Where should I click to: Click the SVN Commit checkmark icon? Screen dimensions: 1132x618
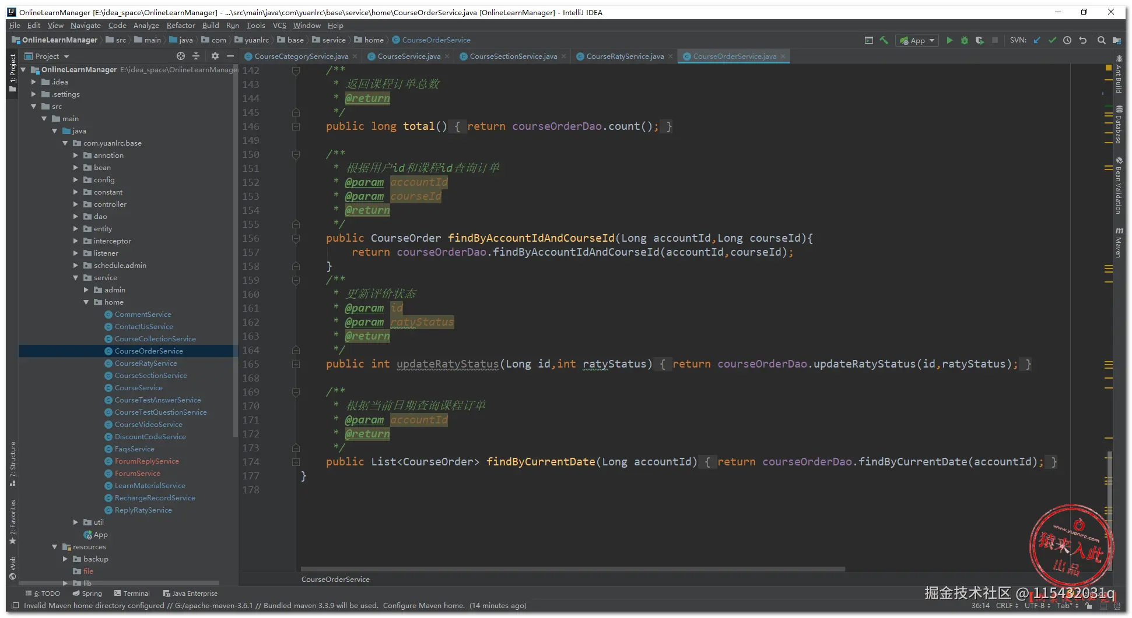tap(1052, 40)
